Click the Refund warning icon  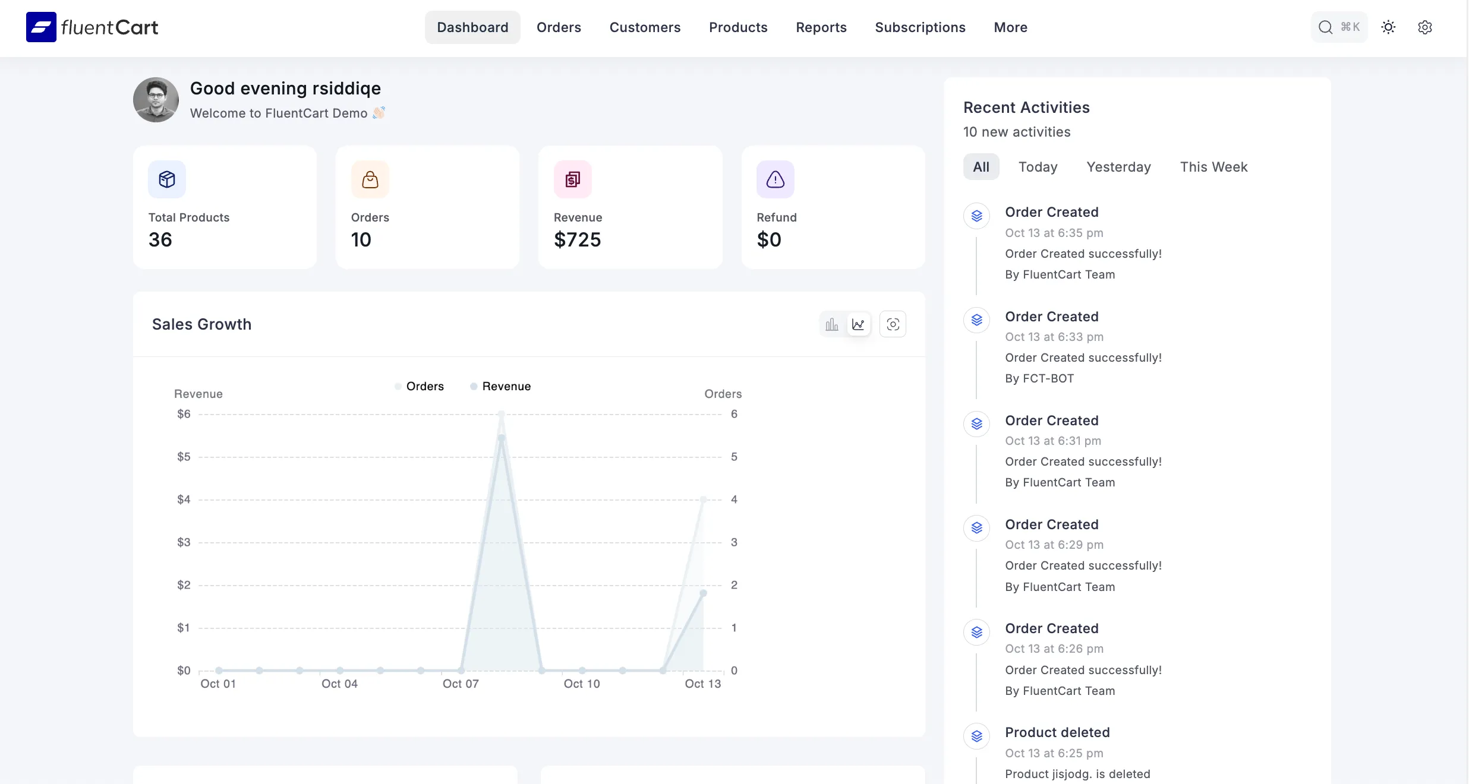click(x=775, y=179)
